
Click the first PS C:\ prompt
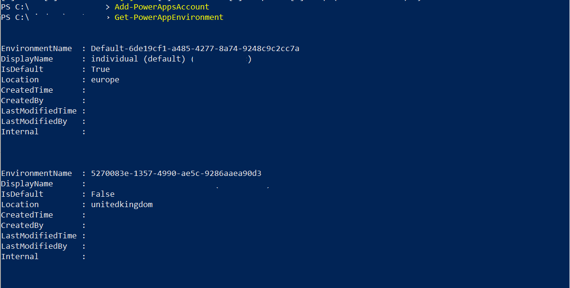[x=15, y=7]
